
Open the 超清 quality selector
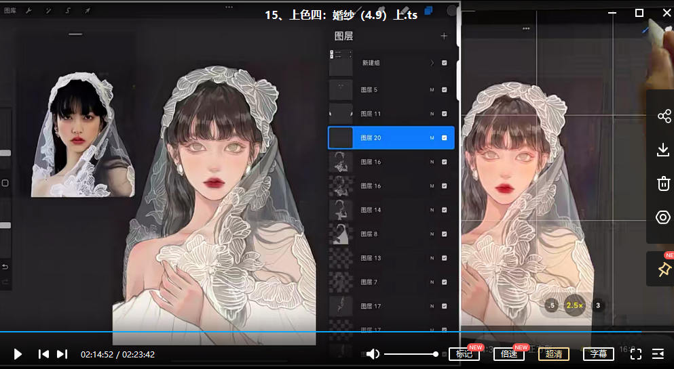[554, 354]
